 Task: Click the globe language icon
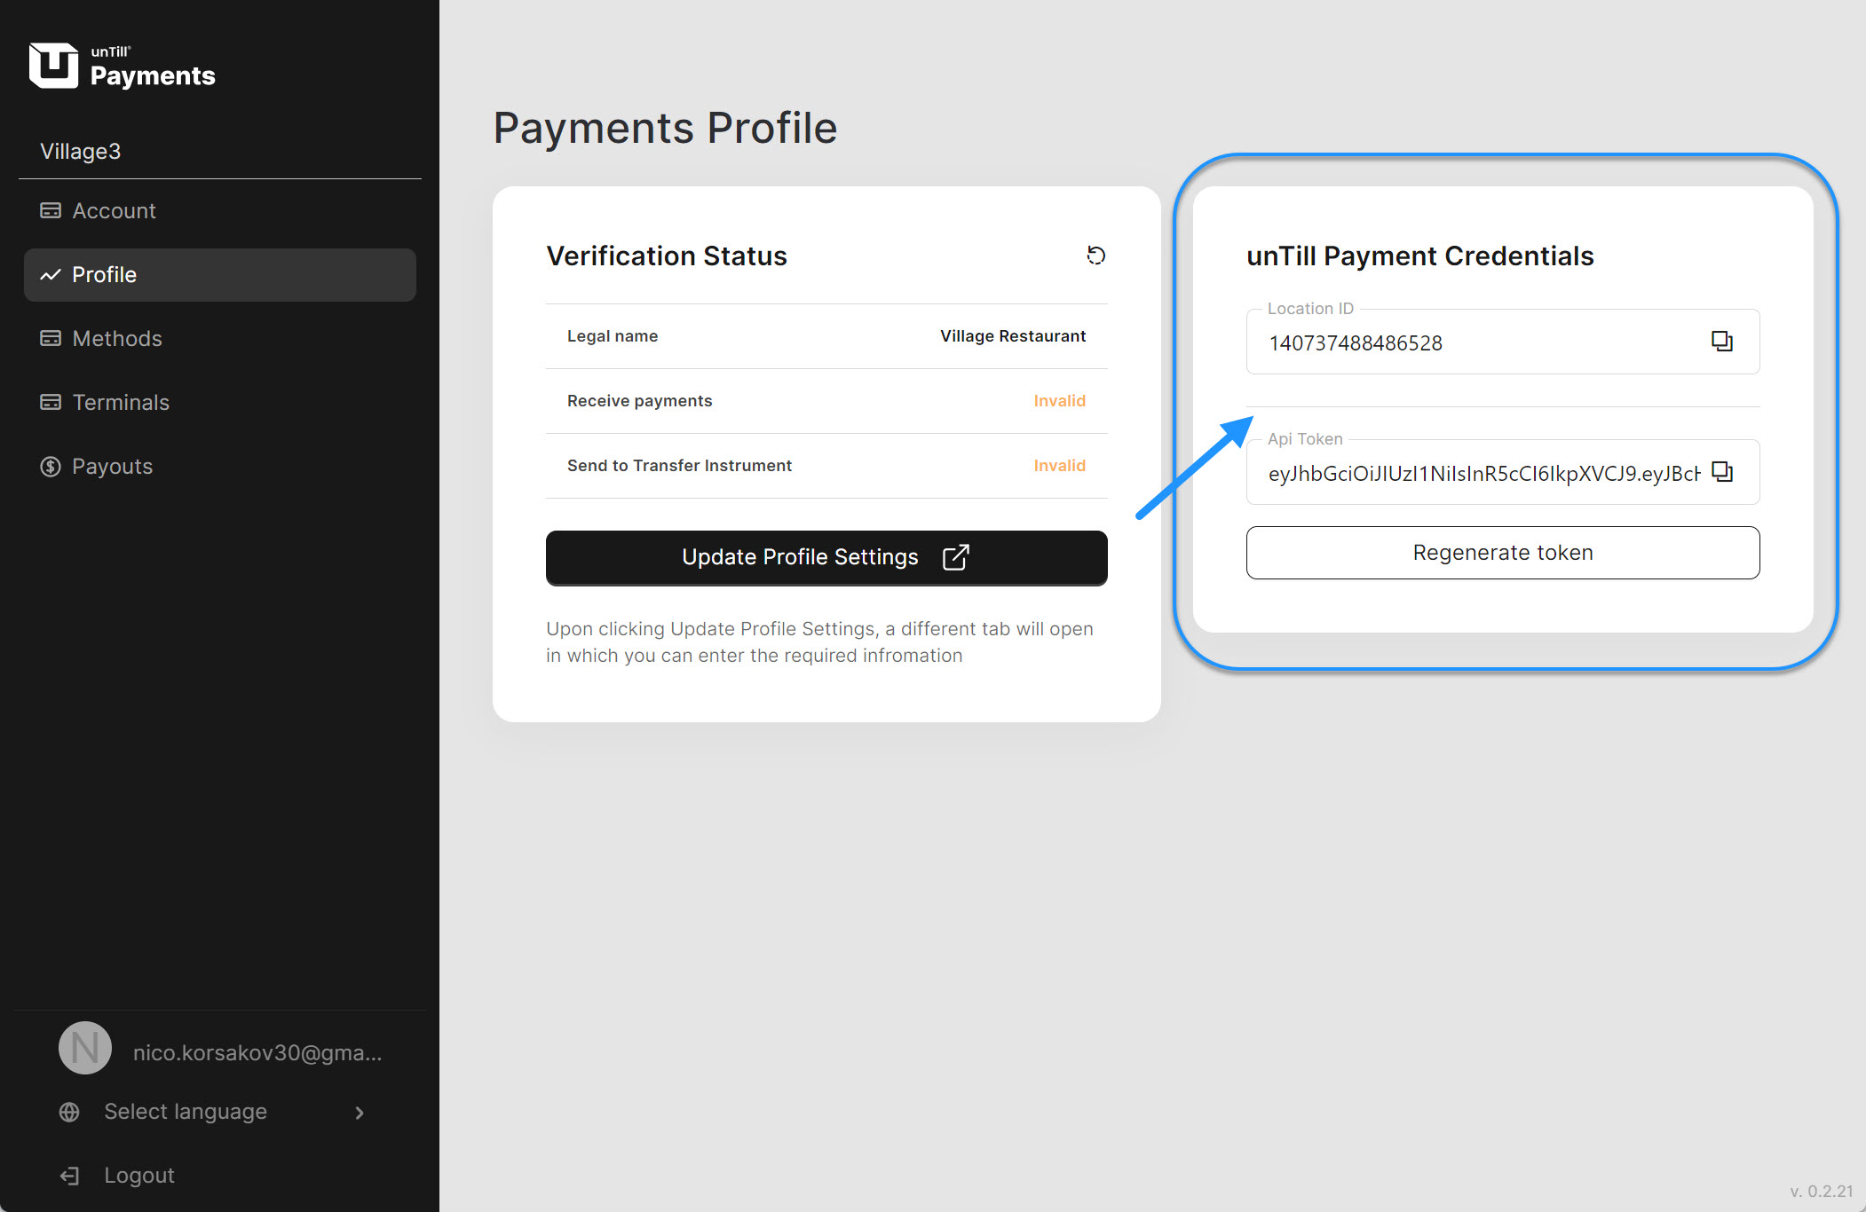69,1112
